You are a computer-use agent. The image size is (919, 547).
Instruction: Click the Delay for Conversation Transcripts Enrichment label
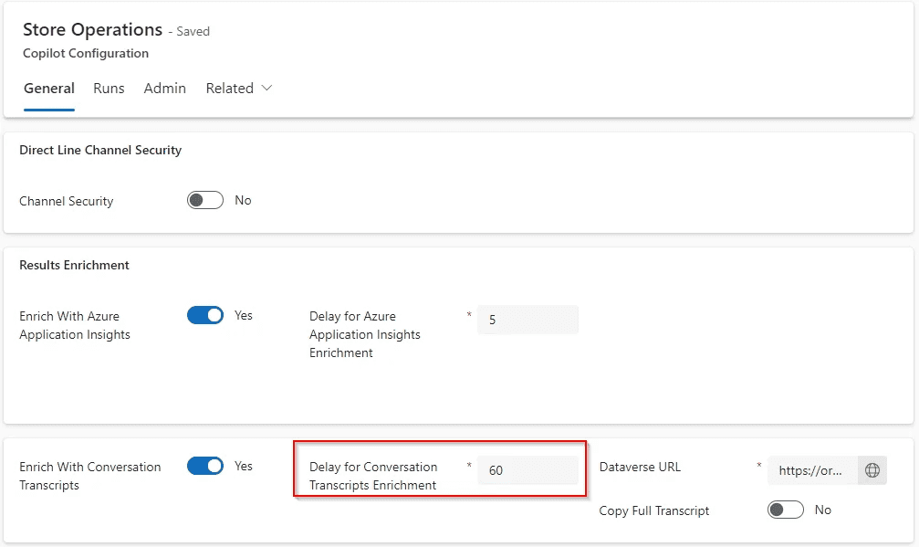373,476
